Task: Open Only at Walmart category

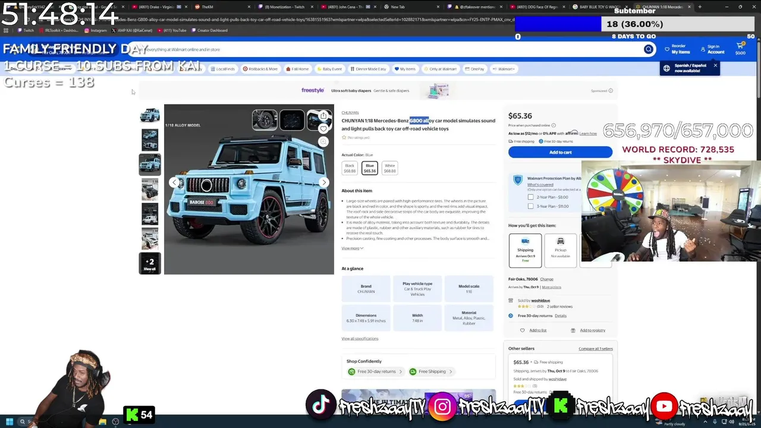Action: coord(440,69)
